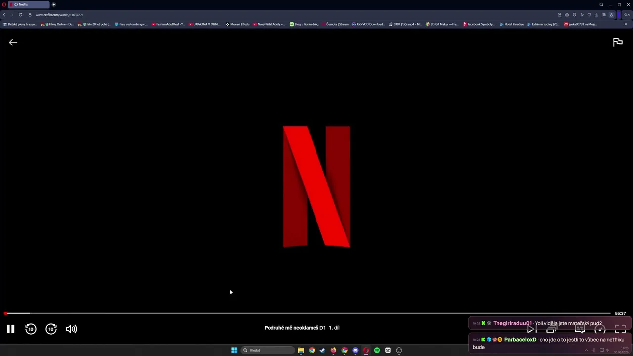Click chat username 'Thegirlraduu01'
Image resolution: width=633 pixels, height=356 pixels.
pyautogui.click(x=512, y=323)
